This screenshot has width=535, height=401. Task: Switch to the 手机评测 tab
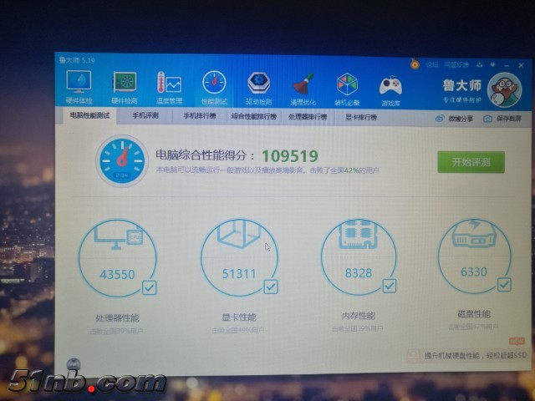[x=145, y=117]
